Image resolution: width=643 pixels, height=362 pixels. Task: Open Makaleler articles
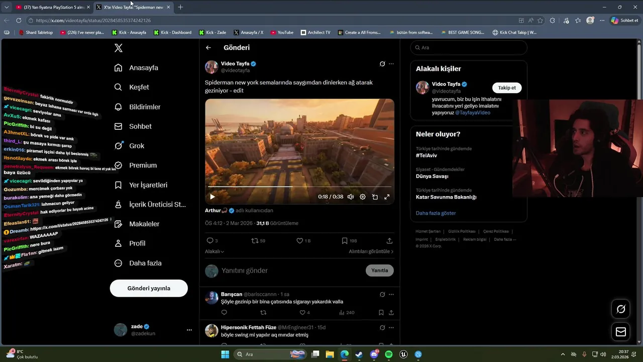click(x=137, y=224)
